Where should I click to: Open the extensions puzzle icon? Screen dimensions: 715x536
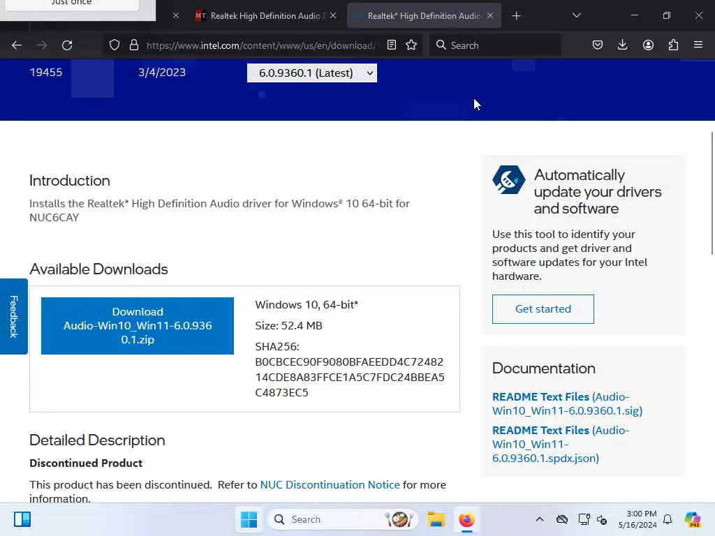tap(673, 45)
